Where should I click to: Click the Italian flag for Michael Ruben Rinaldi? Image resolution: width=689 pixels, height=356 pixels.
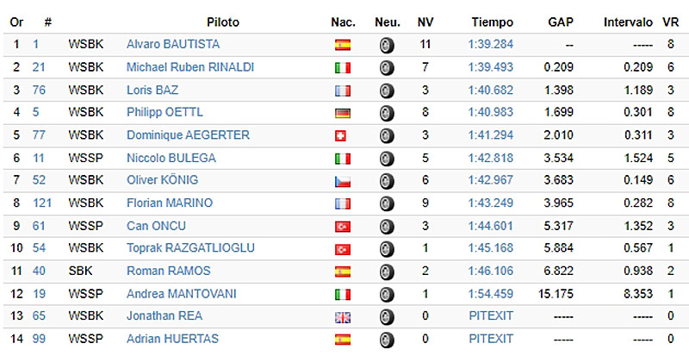click(x=342, y=67)
